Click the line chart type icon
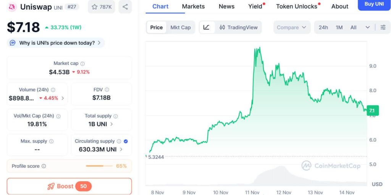 [206, 27]
